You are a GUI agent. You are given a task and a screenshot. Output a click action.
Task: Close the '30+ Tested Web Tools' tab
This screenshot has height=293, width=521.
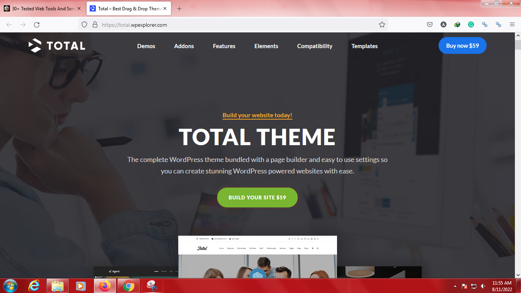[79, 8]
